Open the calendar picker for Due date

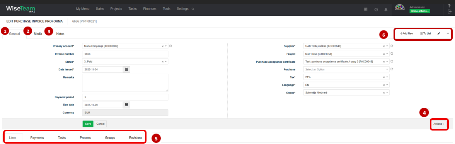pyautogui.click(x=126, y=105)
